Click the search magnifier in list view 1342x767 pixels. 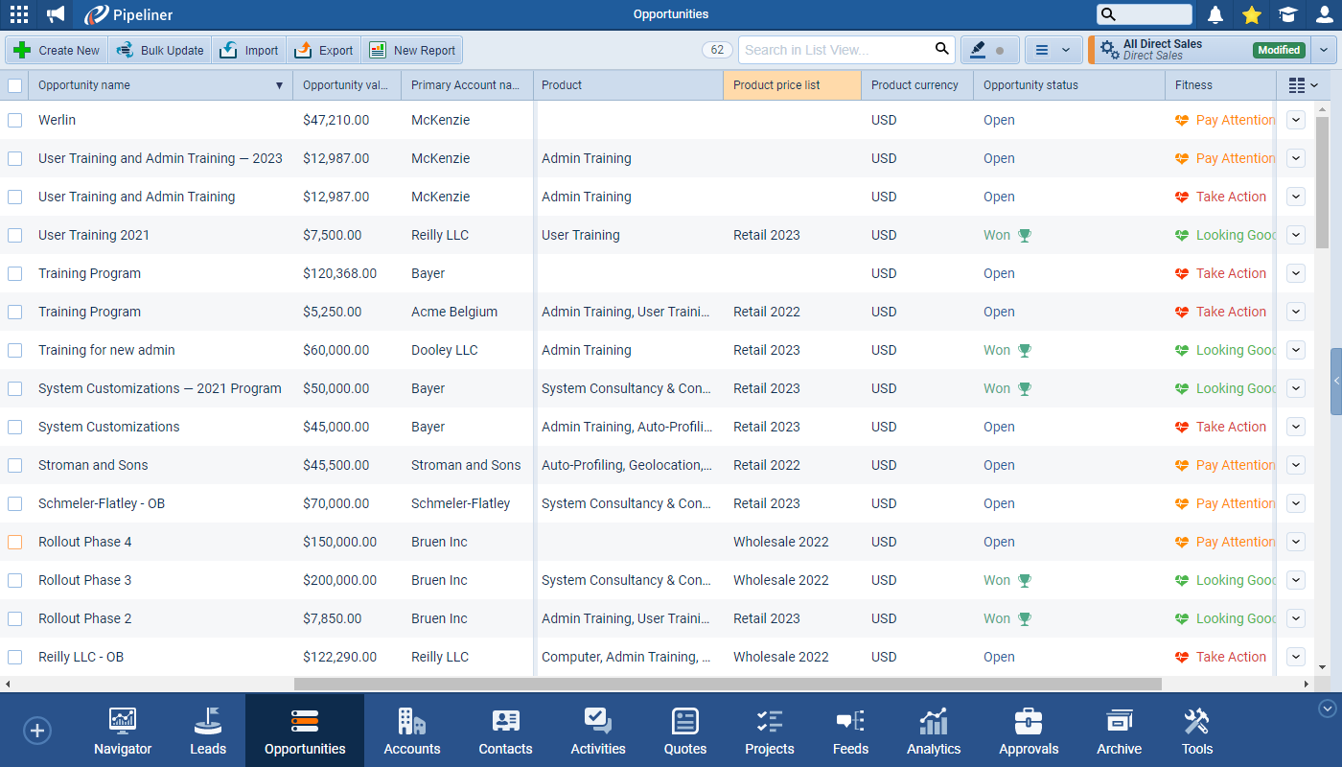point(941,50)
